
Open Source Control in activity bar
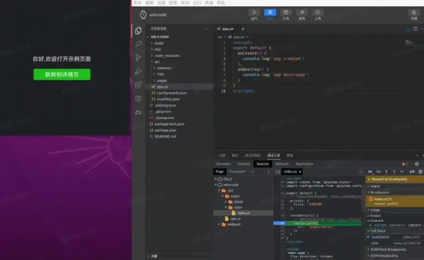(x=138, y=58)
